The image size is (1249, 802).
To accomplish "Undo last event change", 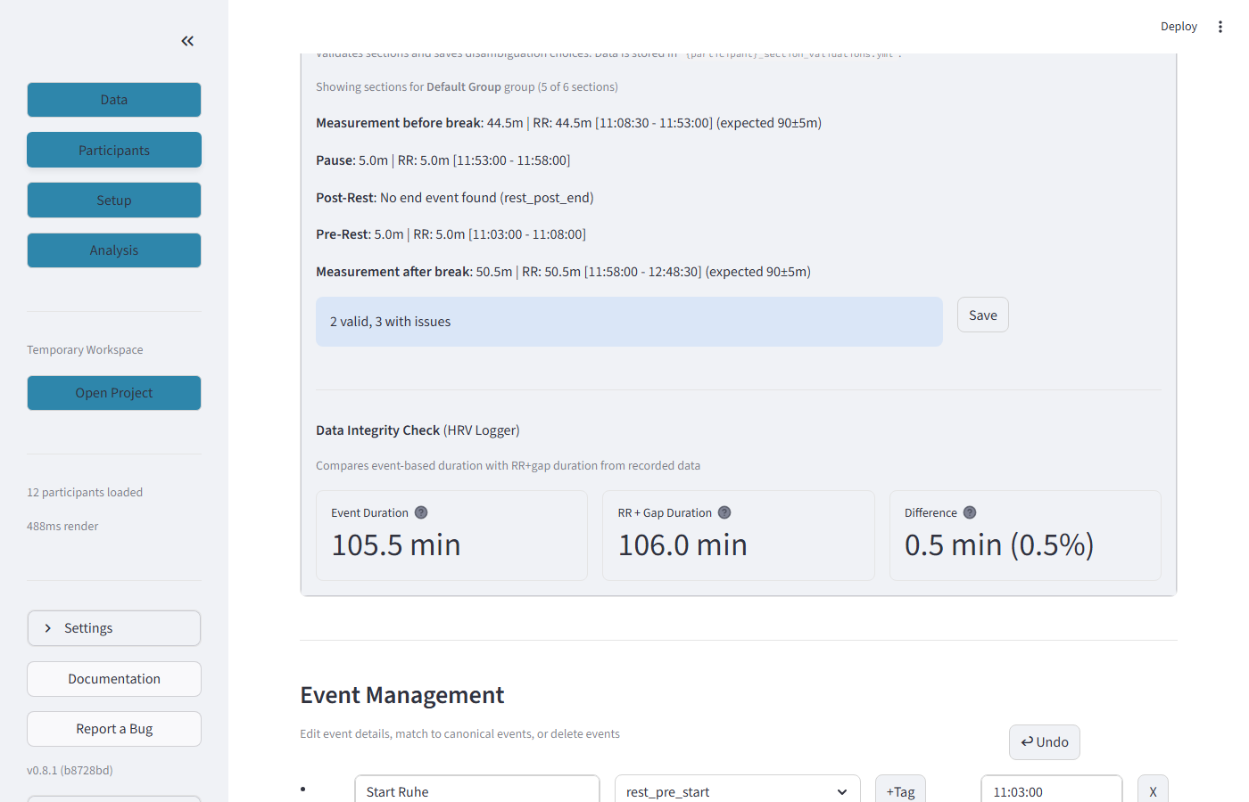I will 1045,742.
